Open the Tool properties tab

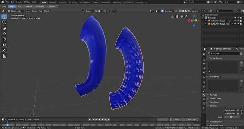tap(204, 54)
